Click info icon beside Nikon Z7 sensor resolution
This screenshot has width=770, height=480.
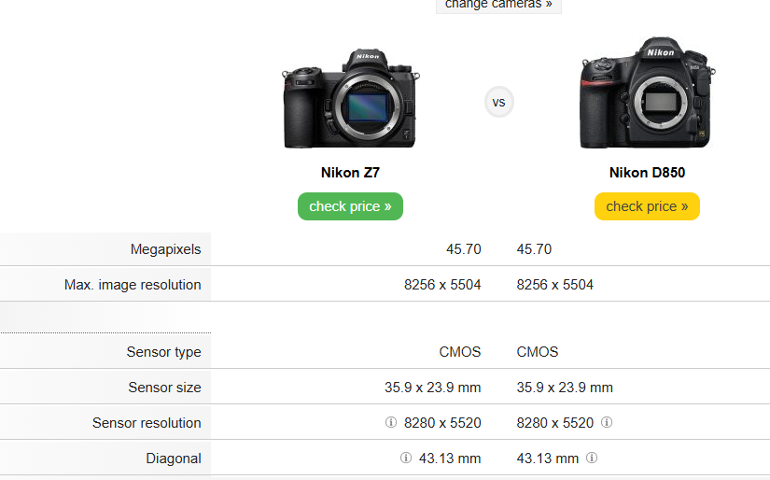tap(391, 423)
